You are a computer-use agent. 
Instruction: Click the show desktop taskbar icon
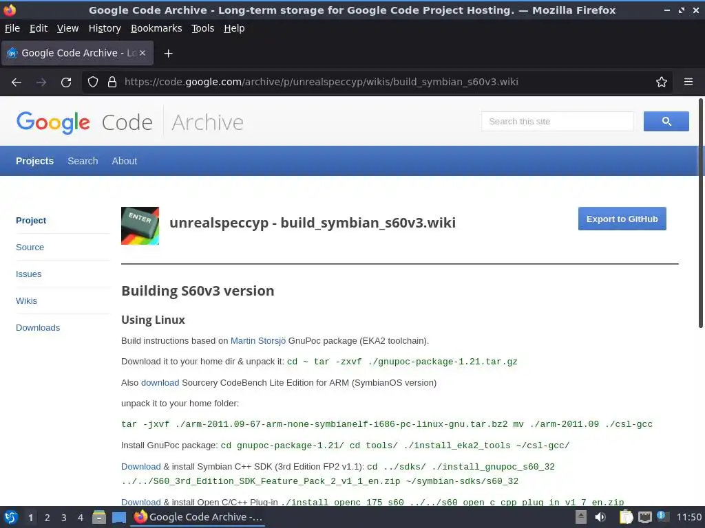[118, 517]
